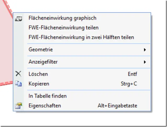Click the Strg+C shortcut label
Image resolution: width=167 pixels, height=127 pixels.
[129, 84]
